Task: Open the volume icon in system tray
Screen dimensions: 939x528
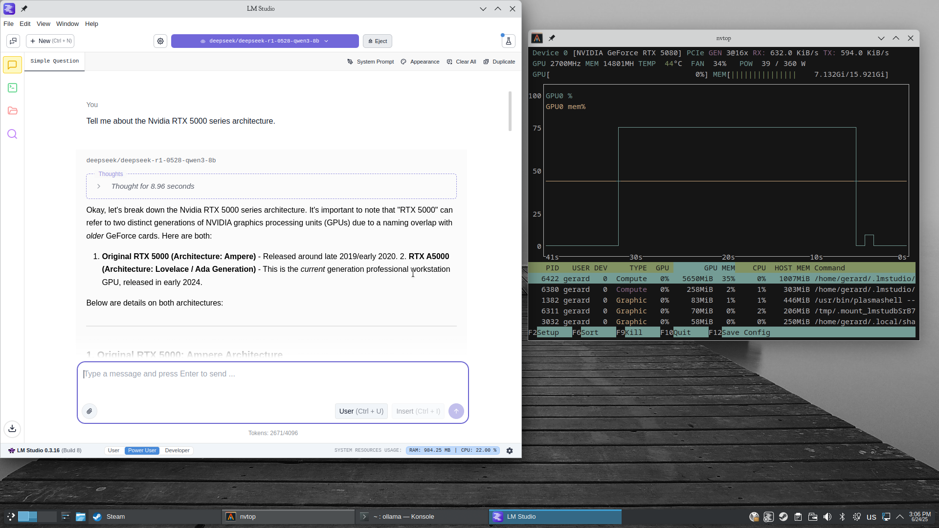Action: click(827, 517)
